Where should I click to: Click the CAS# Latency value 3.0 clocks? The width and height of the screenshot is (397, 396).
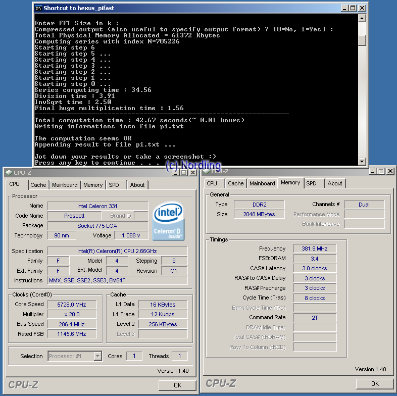click(x=315, y=268)
